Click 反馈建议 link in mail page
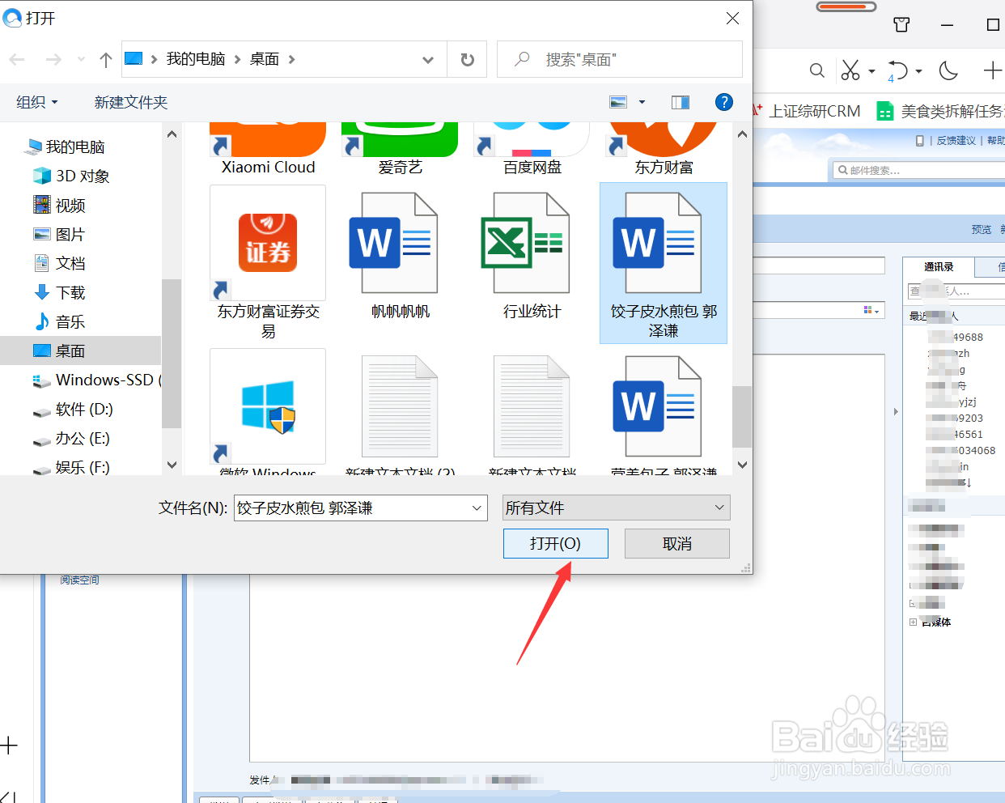The width and height of the screenshot is (1005, 803). 956,141
